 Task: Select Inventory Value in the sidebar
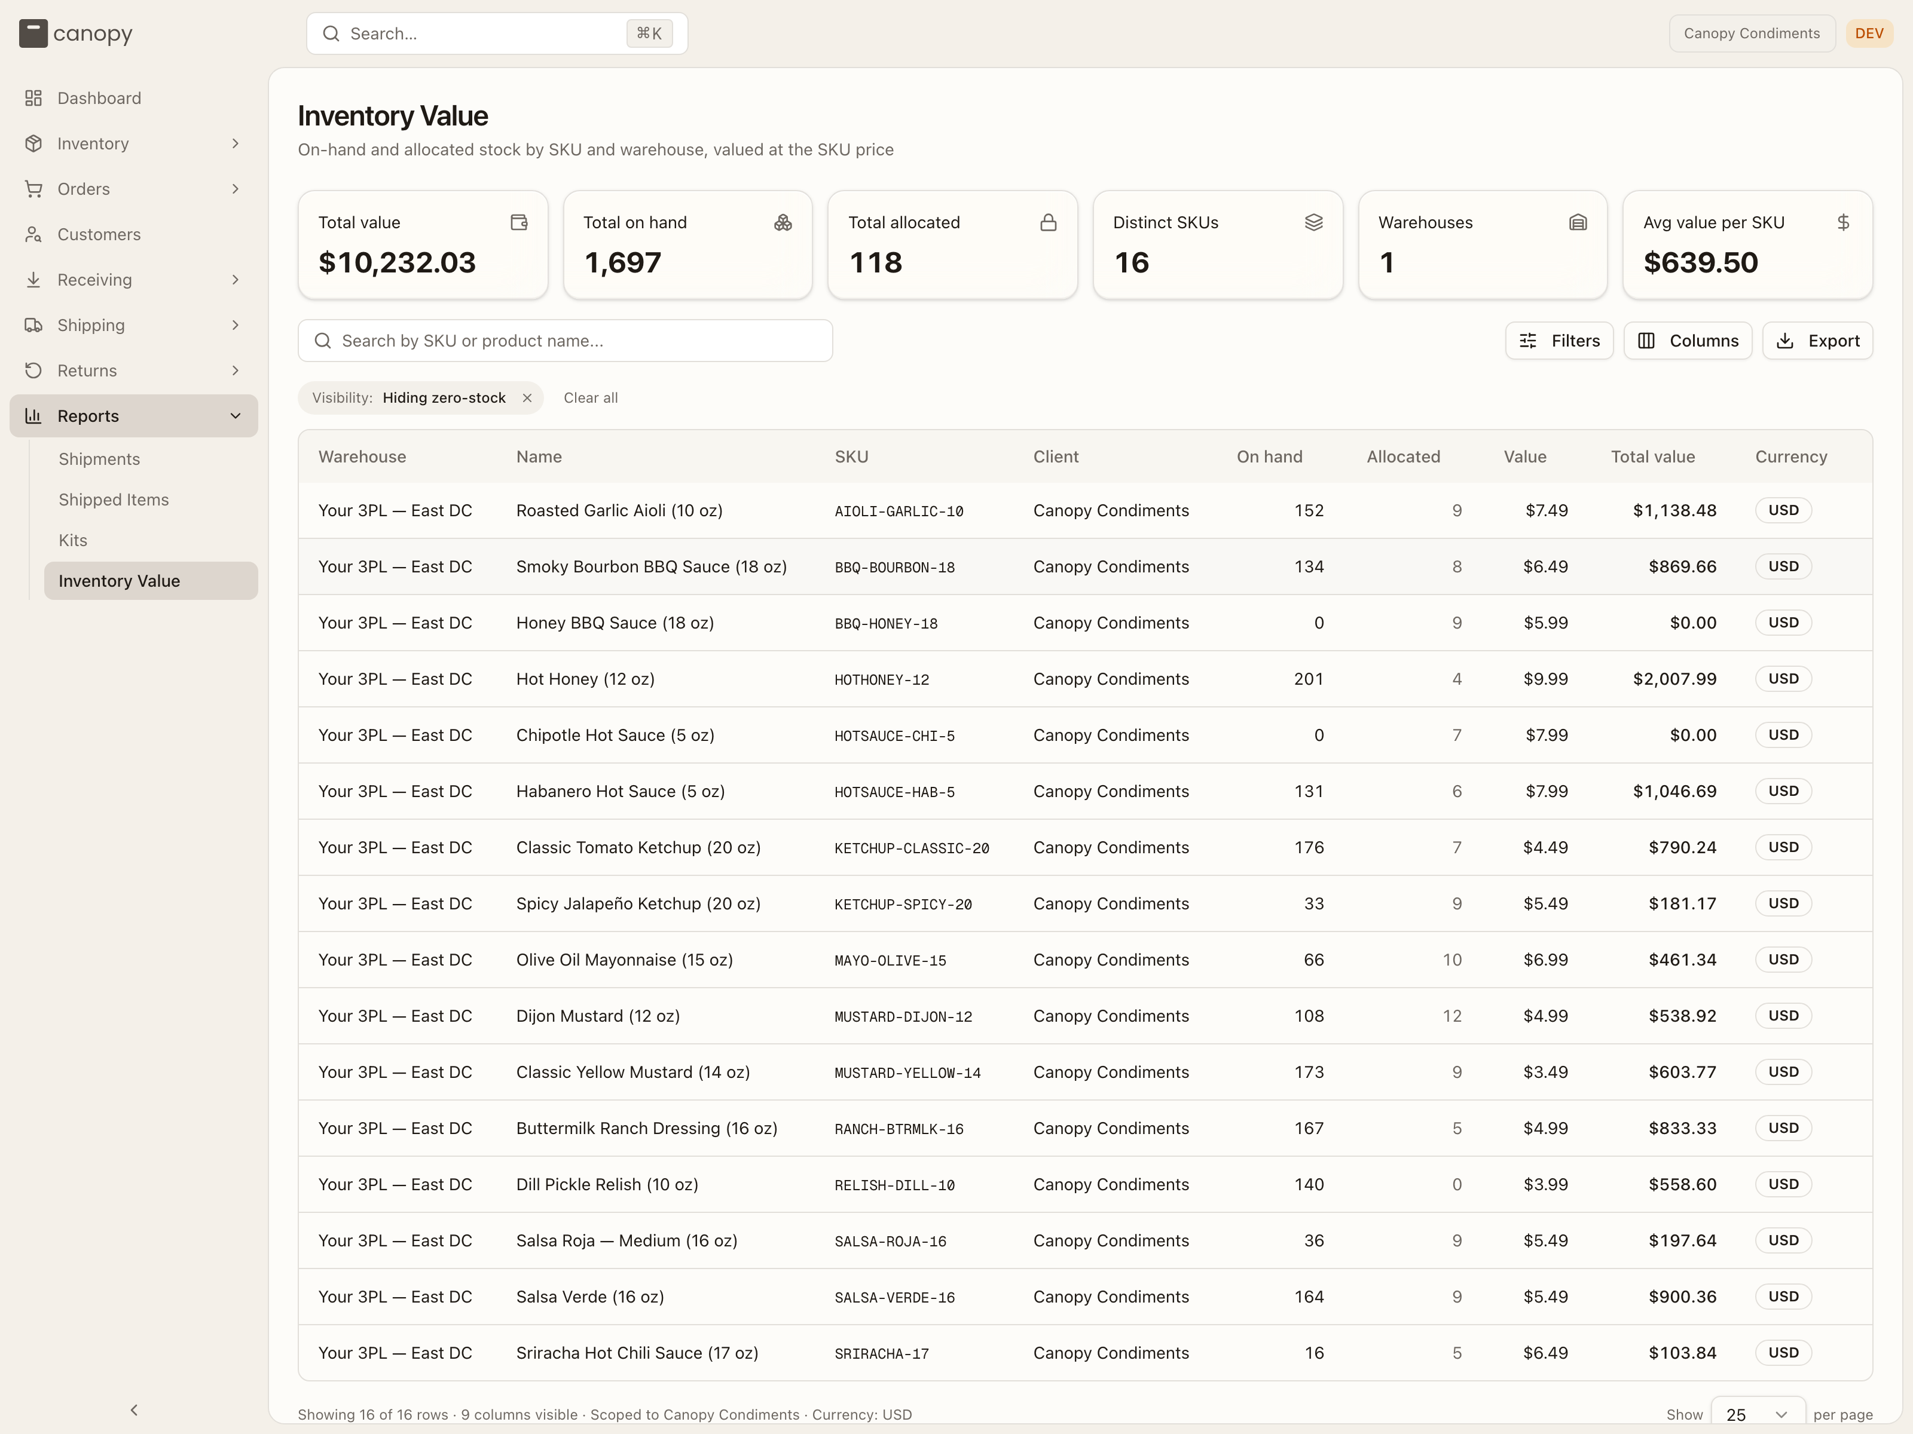pyautogui.click(x=151, y=581)
